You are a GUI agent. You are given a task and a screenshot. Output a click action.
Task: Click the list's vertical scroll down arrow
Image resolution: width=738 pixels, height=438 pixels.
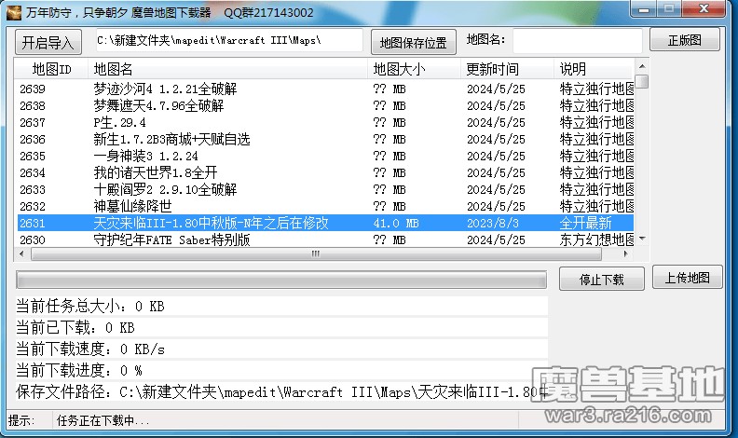point(642,240)
